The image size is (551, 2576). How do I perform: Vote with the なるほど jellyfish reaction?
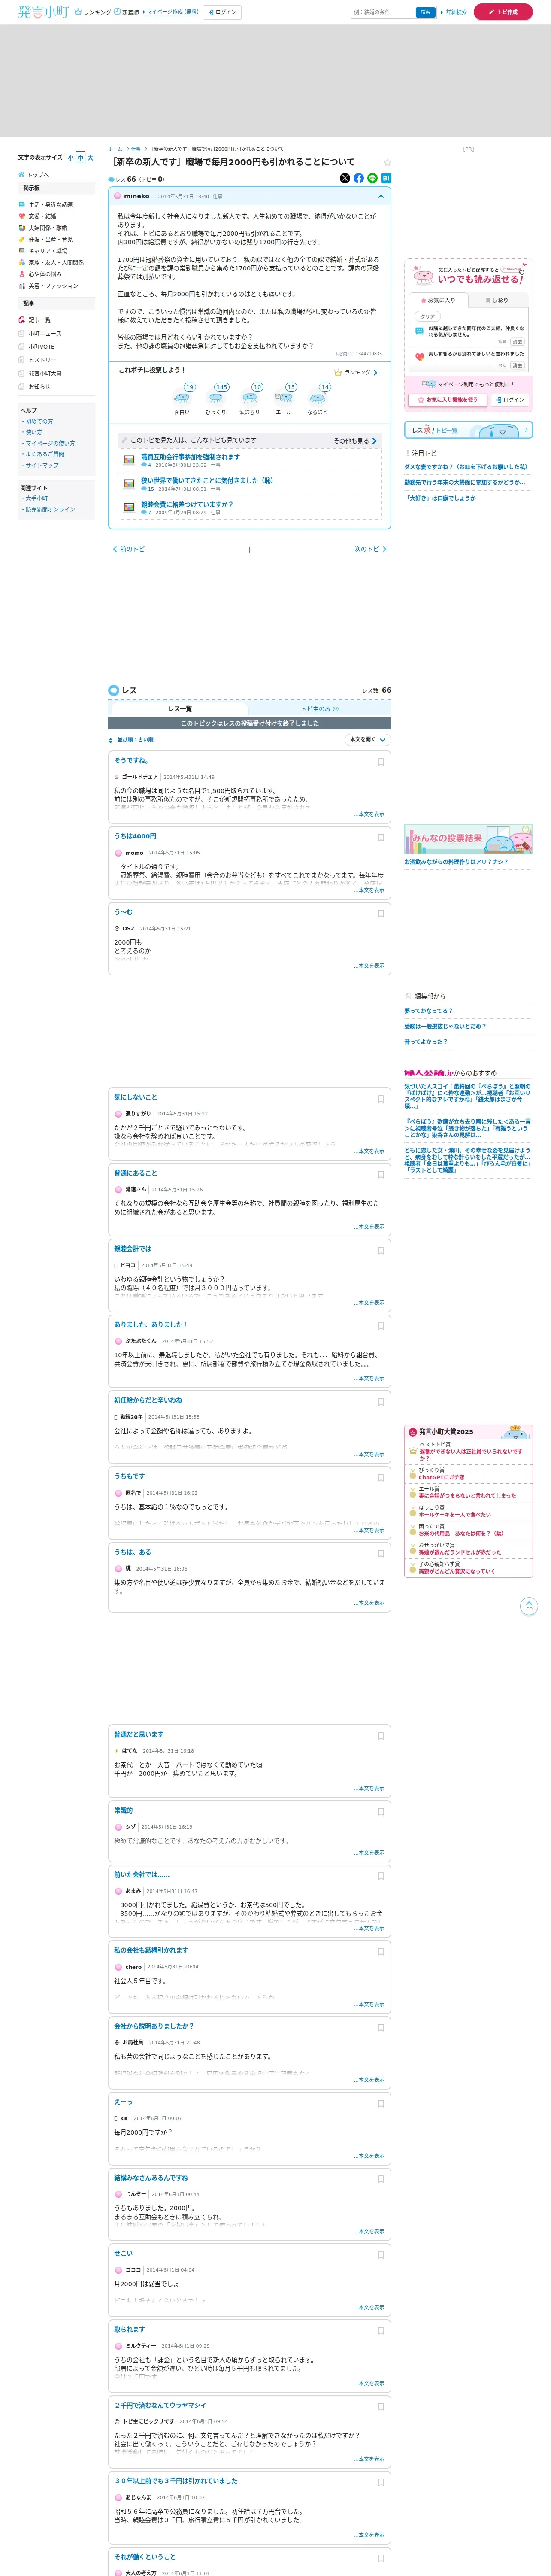coord(318,397)
